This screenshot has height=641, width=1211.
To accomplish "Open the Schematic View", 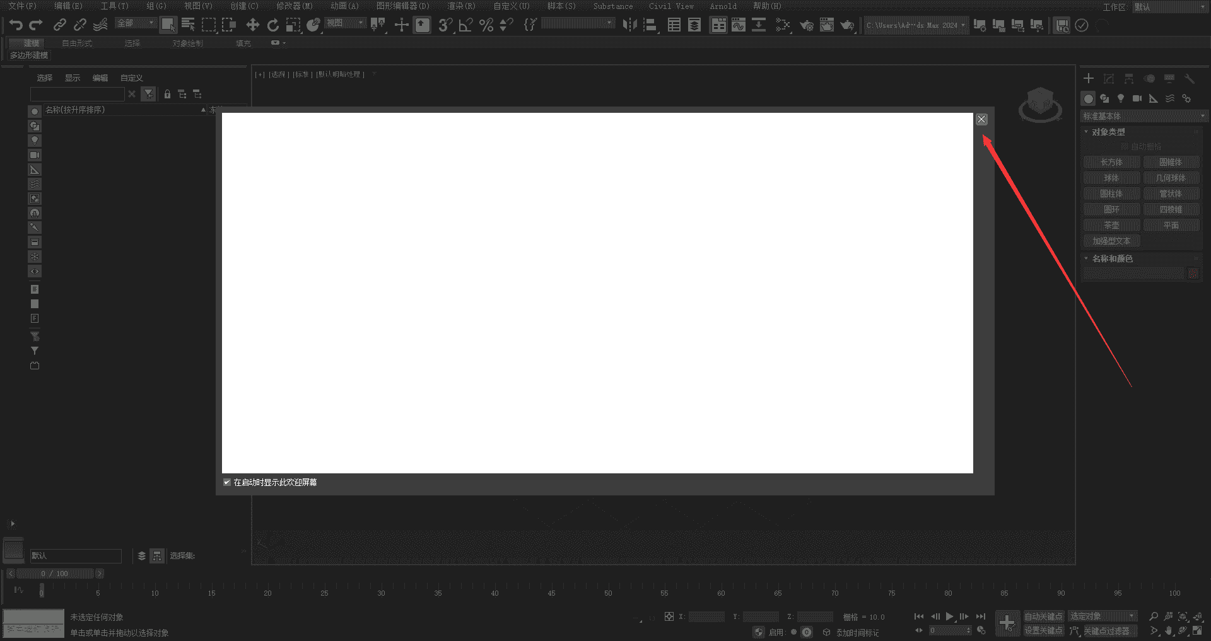I will click(x=759, y=25).
